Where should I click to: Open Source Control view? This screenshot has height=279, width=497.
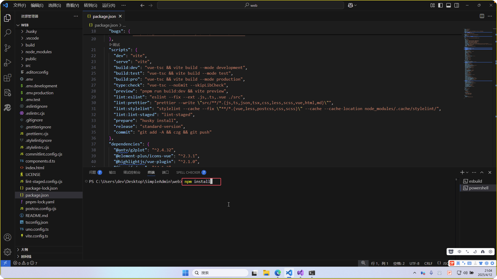tap(8, 48)
